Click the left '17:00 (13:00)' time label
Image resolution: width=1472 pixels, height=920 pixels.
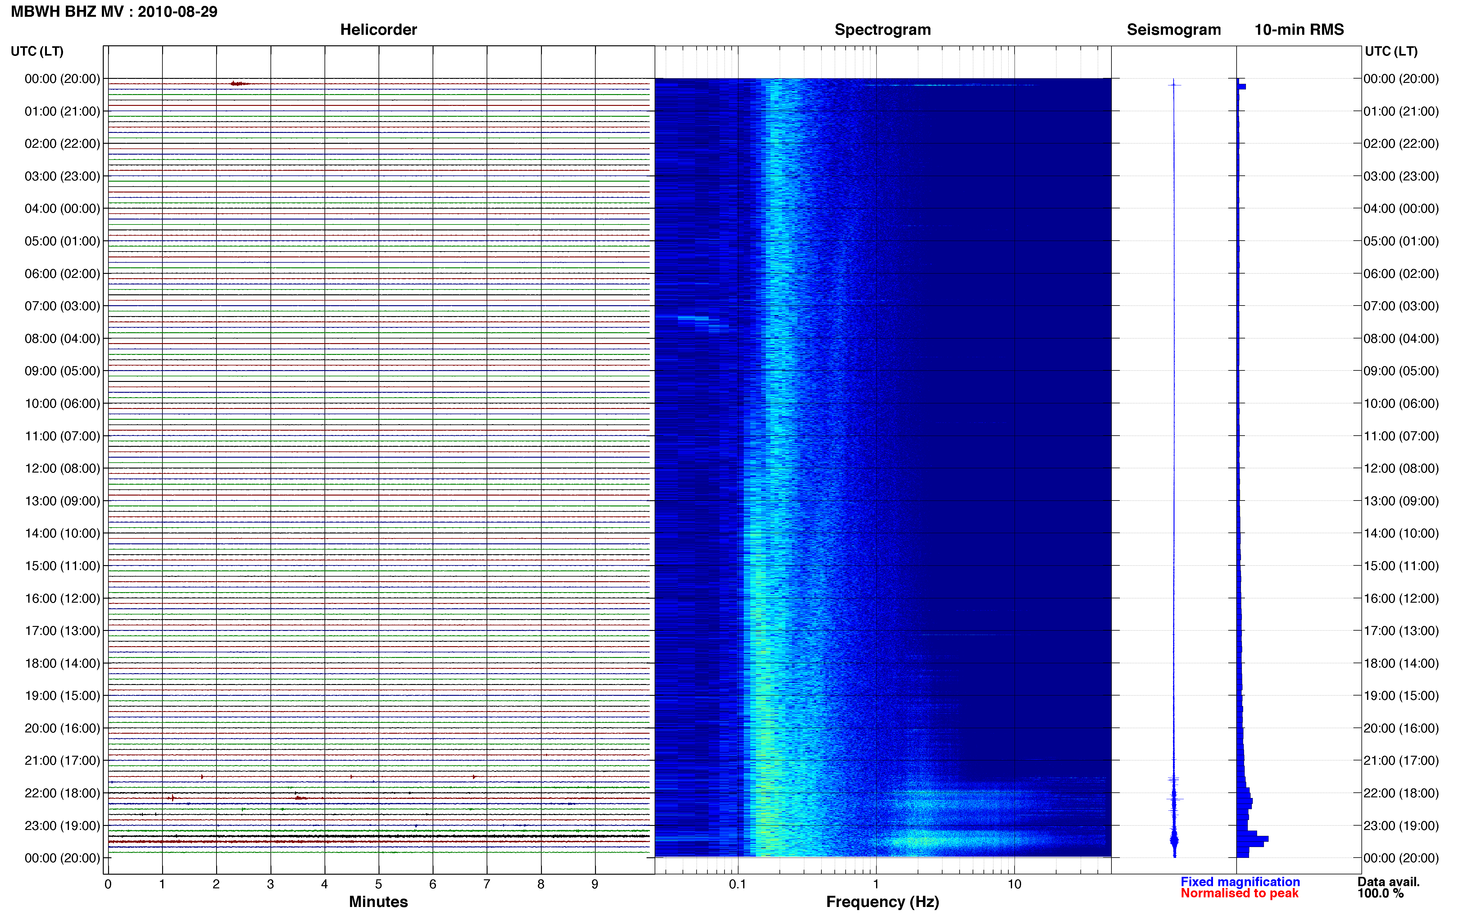[62, 630]
